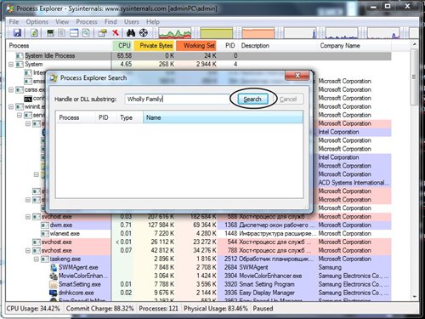Click the Handle or DLL substring field
This screenshot has width=425, height=319.
click(x=177, y=99)
